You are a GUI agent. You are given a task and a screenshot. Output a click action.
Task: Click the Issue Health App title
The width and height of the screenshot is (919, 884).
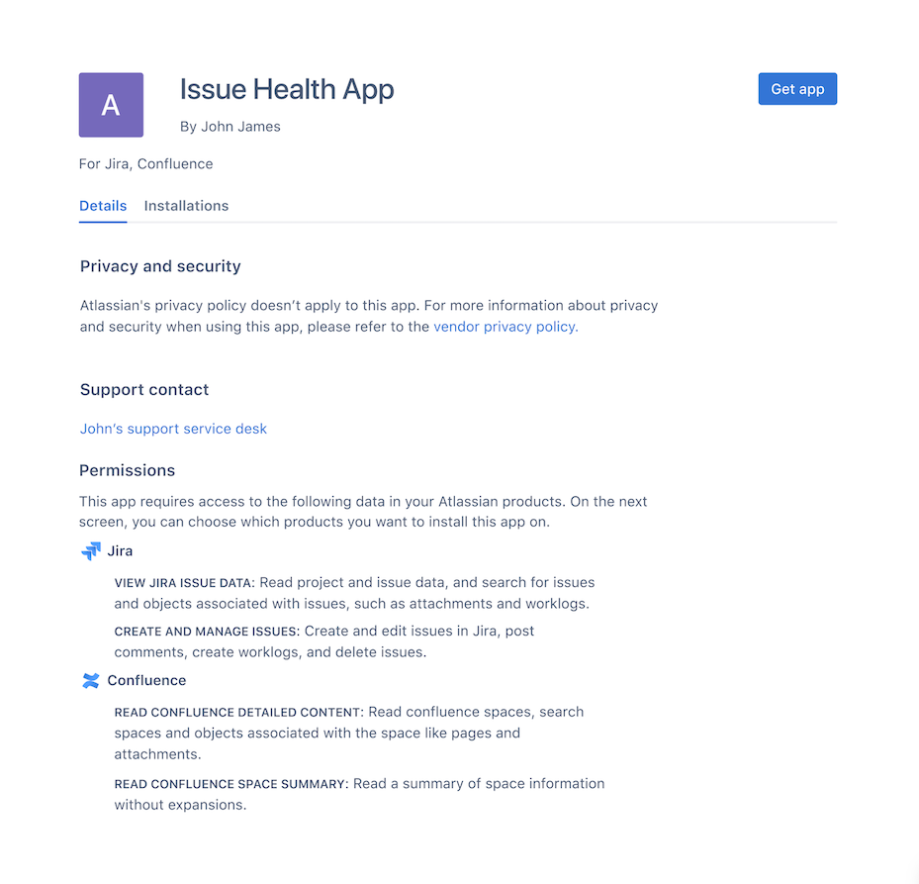point(287,89)
